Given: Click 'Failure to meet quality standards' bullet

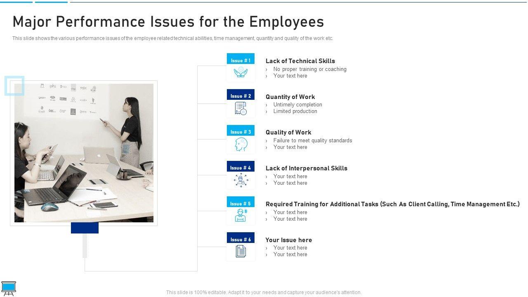Looking at the screenshot, I should [312, 141].
